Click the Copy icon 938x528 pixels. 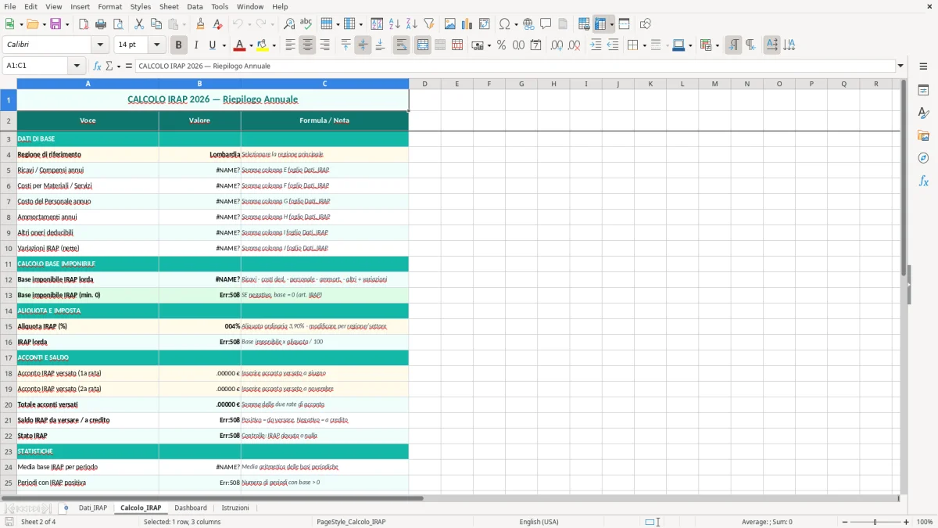coord(156,24)
